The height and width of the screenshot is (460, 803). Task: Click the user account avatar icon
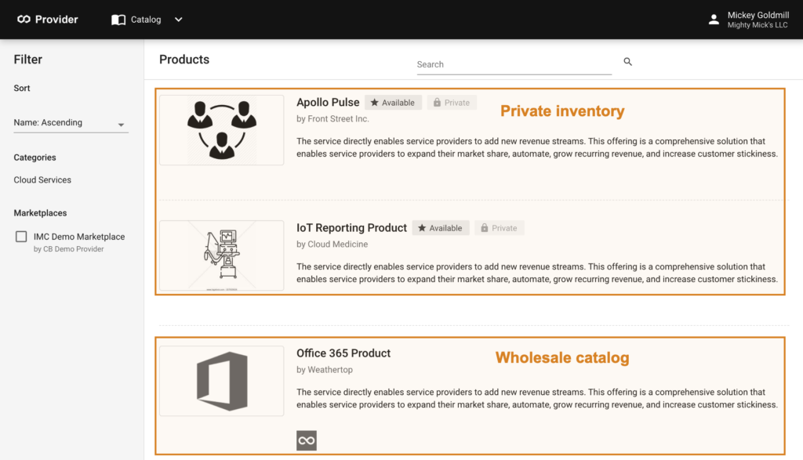tap(714, 20)
